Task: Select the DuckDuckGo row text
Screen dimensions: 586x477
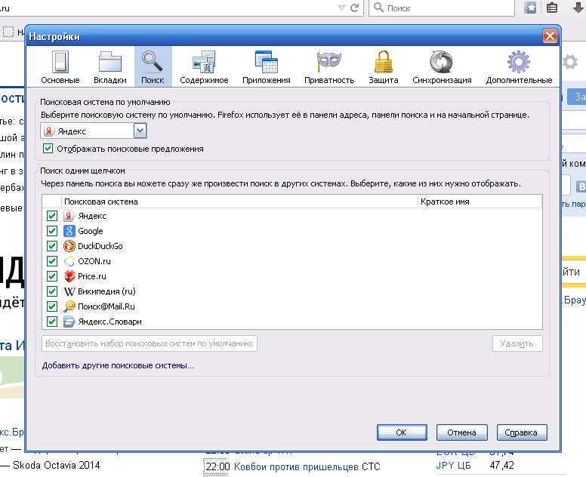Action: coord(100,246)
